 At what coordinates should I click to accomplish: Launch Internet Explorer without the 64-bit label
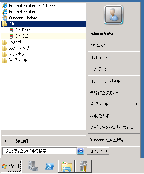43,12
